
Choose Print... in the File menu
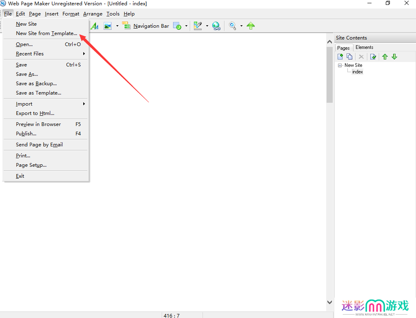click(x=46, y=156)
